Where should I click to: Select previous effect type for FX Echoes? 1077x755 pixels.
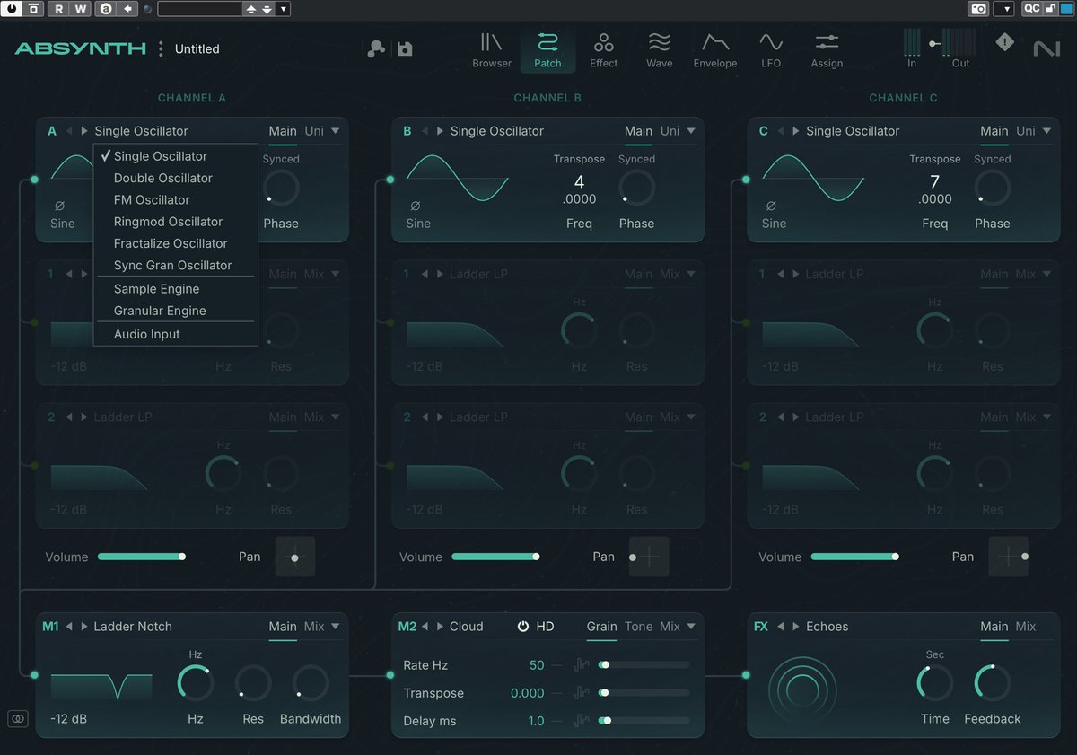point(781,627)
